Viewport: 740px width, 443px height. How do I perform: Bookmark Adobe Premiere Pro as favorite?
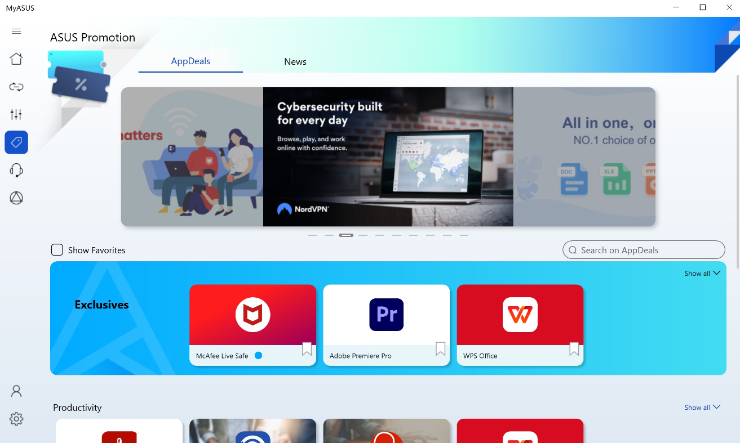click(441, 349)
